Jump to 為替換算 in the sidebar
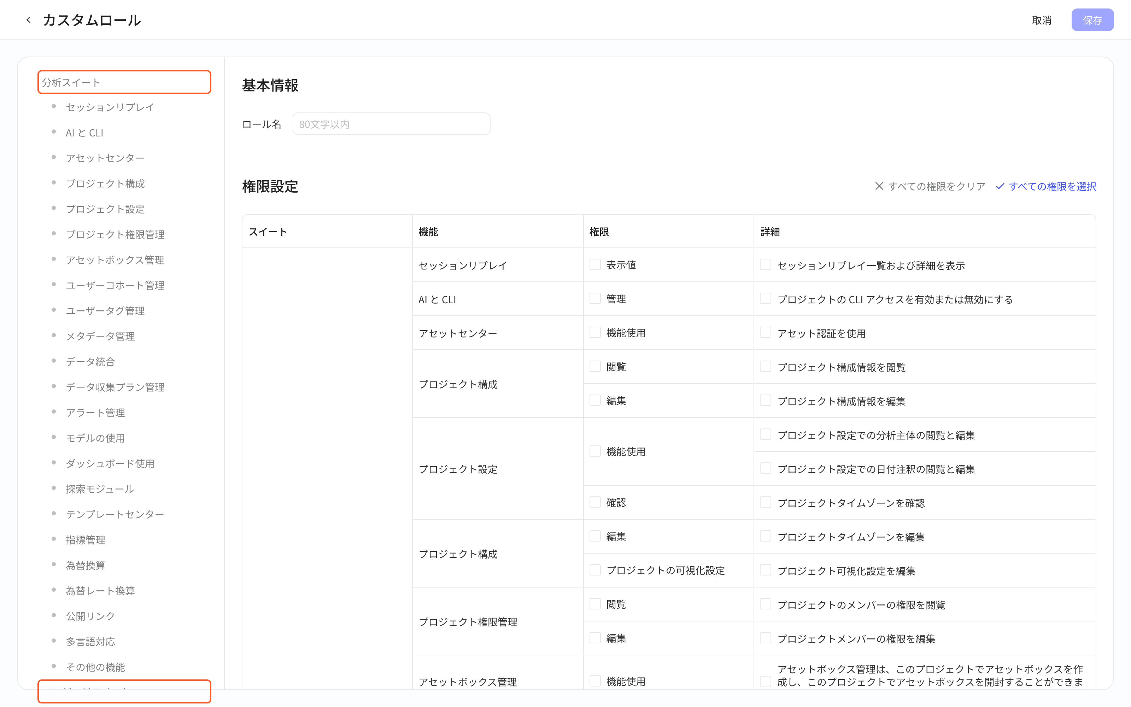This screenshot has height=707, width=1131. point(86,565)
